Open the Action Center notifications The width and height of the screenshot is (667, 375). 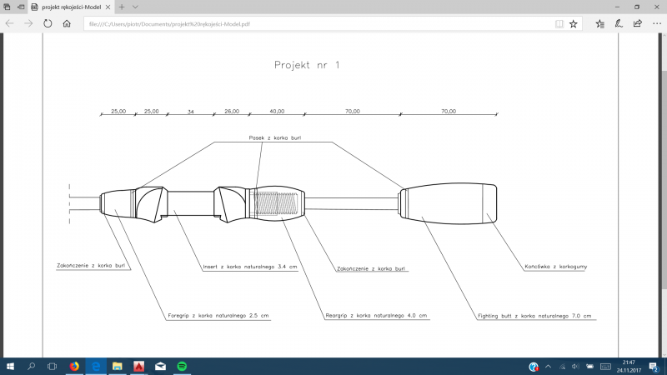pos(654,366)
